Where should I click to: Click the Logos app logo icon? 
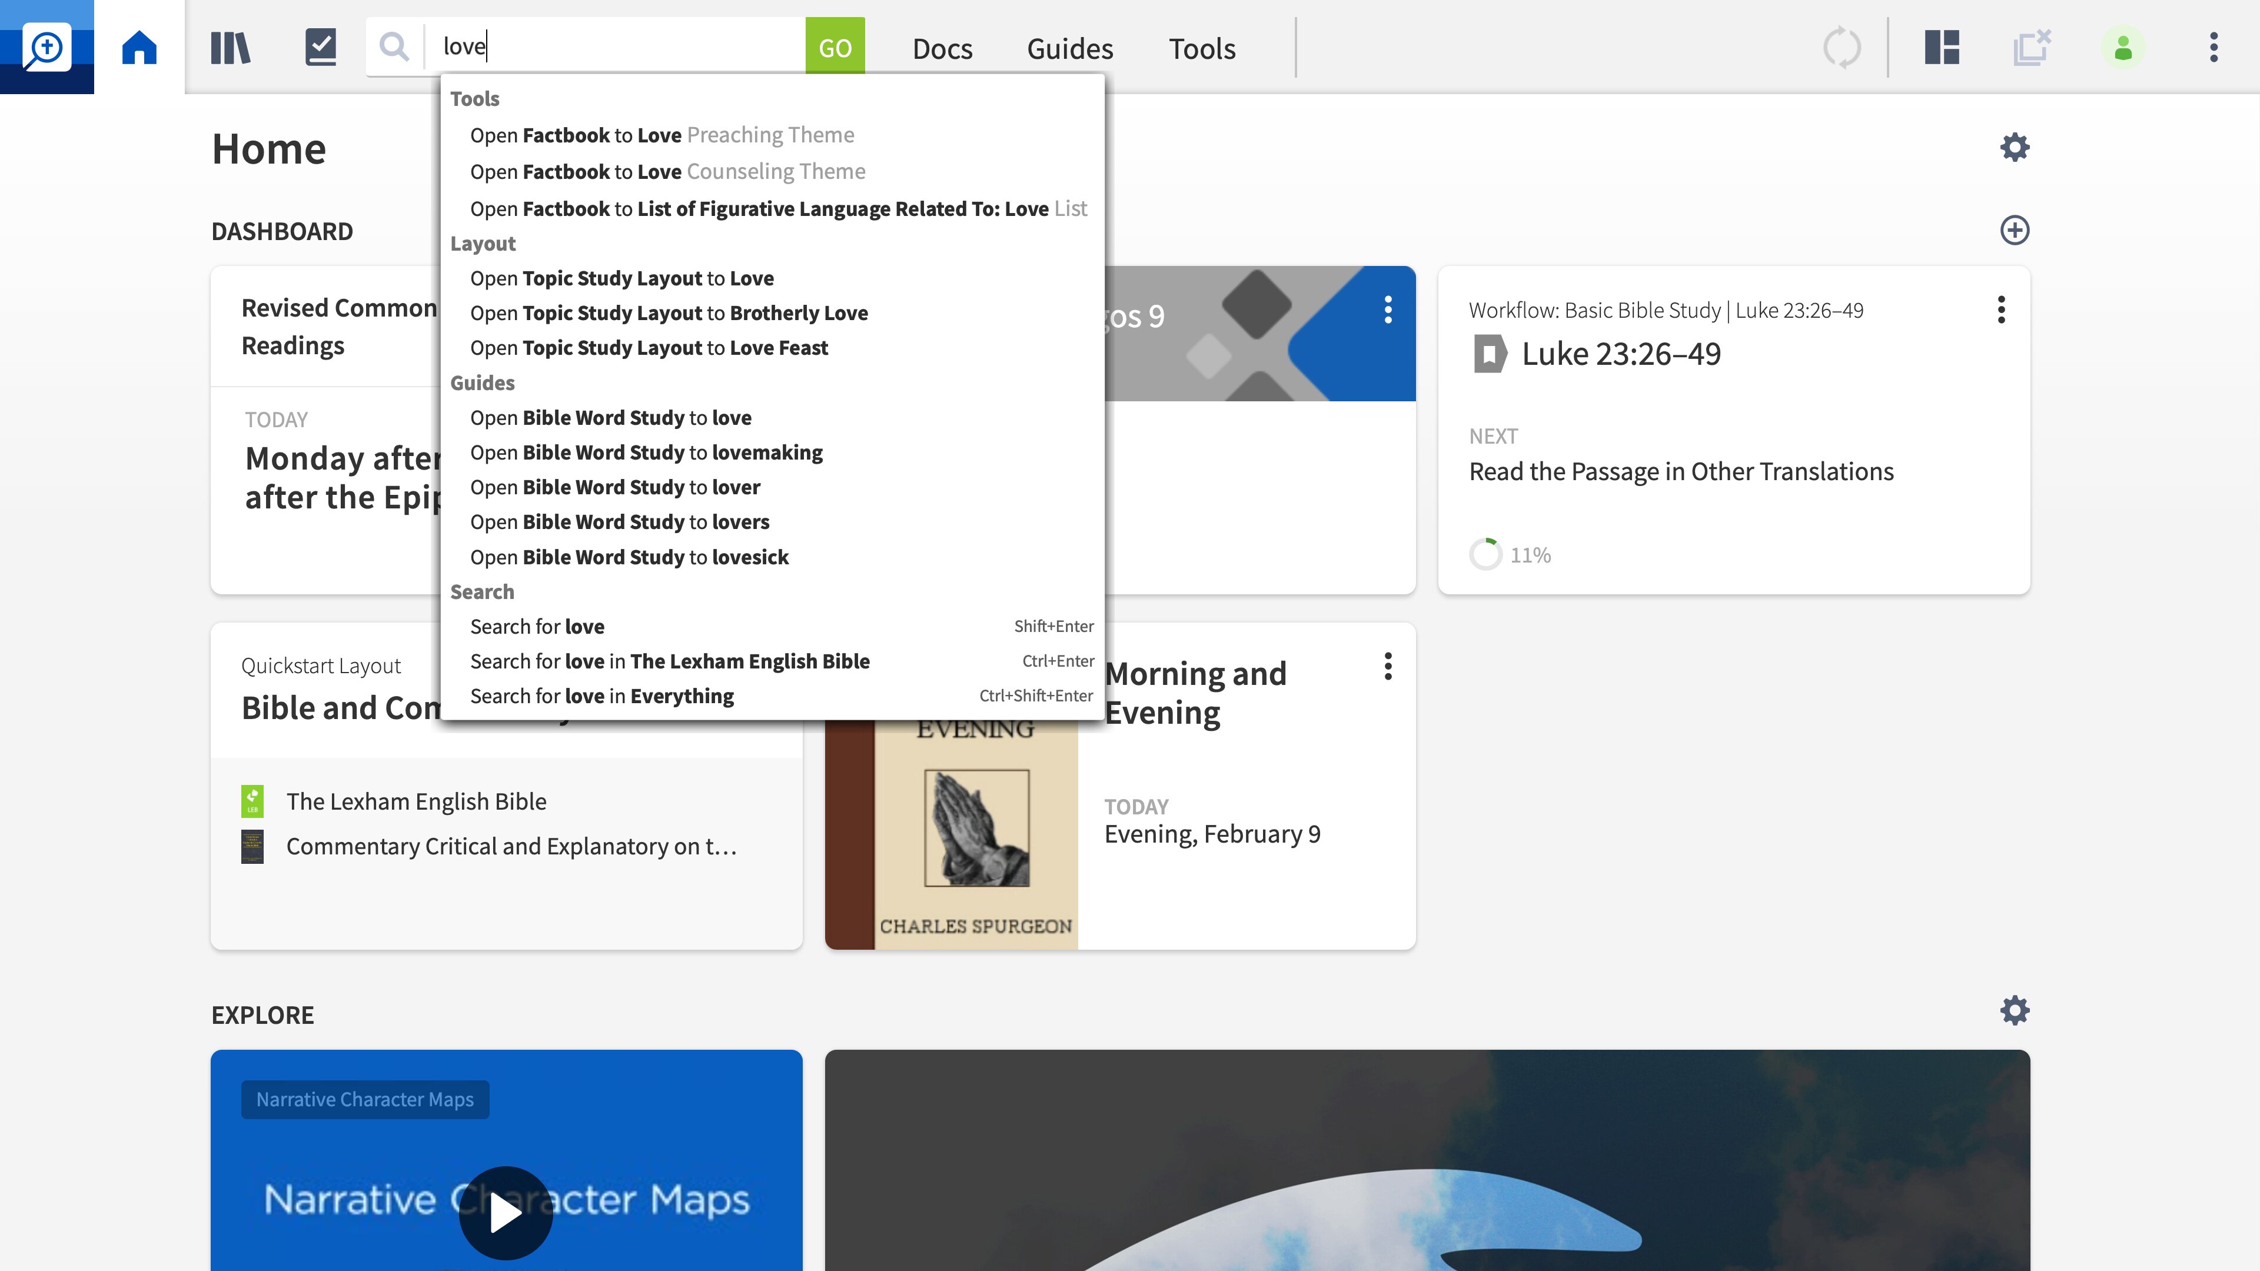pos(46,46)
